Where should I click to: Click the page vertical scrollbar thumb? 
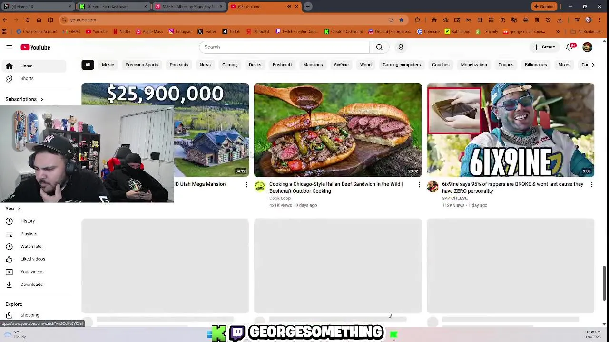pyautogui.click(x=605, y=283)
